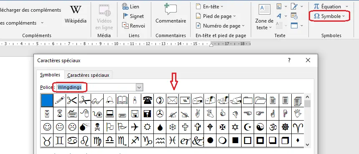Select the thumbs up symbol
Viewport: 359px width, 154px height.
point(222,114)
